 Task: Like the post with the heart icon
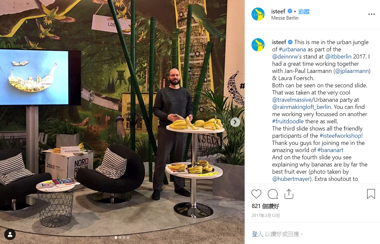point(256,194)
